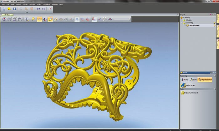Activate Object Selection button

click(x=206, y=80)
